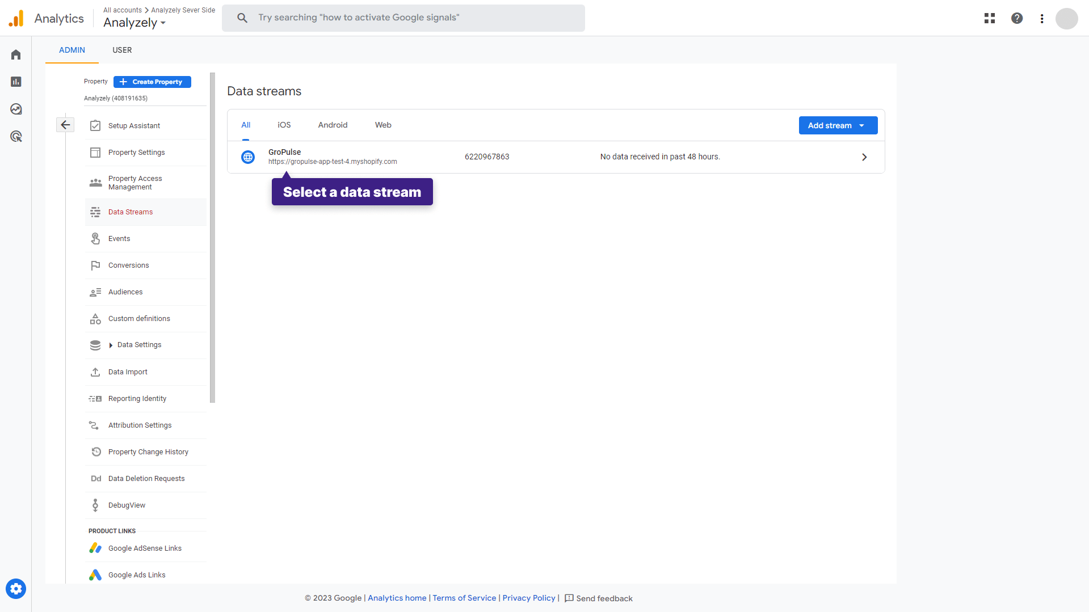The image size is (1089, 612).
Task: Open the Home icon in left rail
Action: pyautogui.click(x=16, y=54)
